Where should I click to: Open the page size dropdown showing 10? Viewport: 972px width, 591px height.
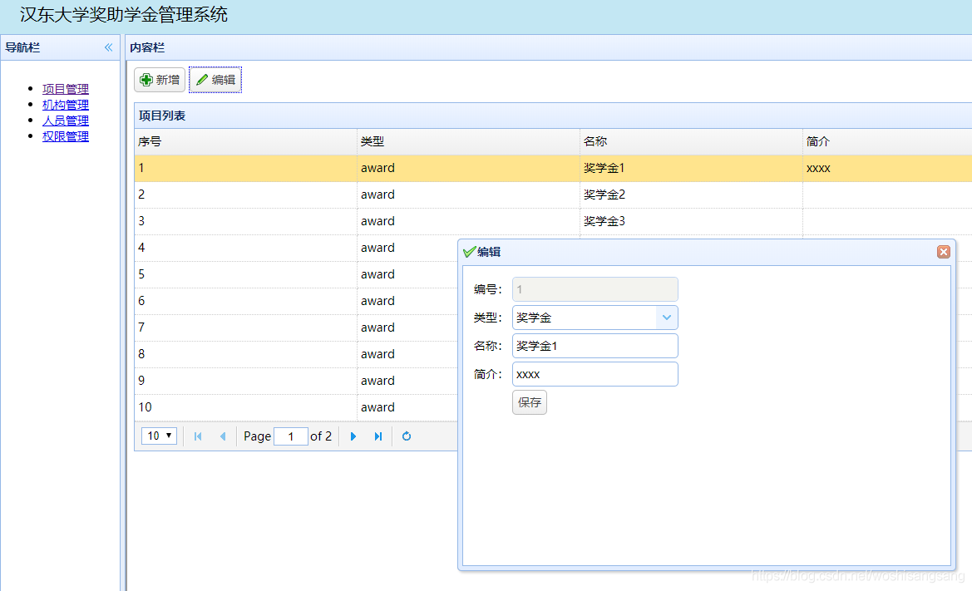(160, 436)
